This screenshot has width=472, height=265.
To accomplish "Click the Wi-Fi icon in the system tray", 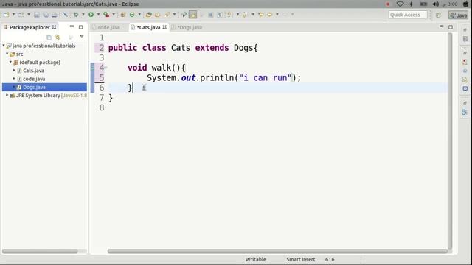I will (400, 4).
